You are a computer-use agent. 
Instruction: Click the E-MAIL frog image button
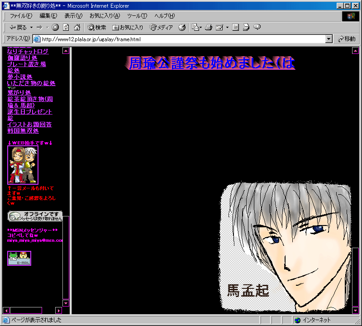coord(19,258)
